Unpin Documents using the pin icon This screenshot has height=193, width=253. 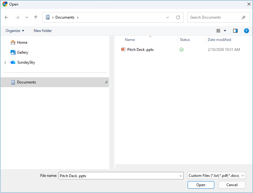click(106, 82)
